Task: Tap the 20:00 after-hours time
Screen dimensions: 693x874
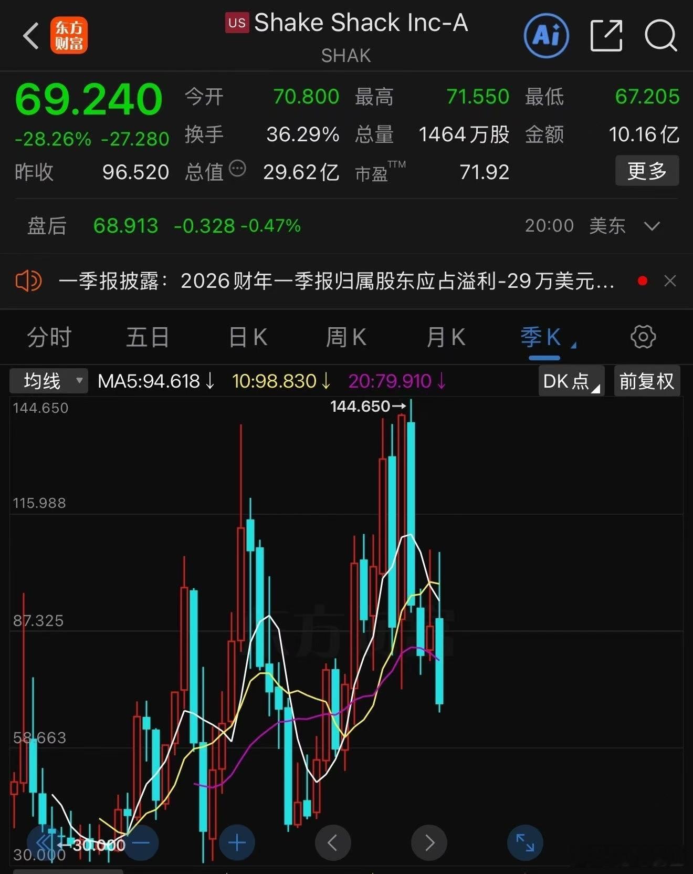Action: pyautogui.click(x=549, y=226)
